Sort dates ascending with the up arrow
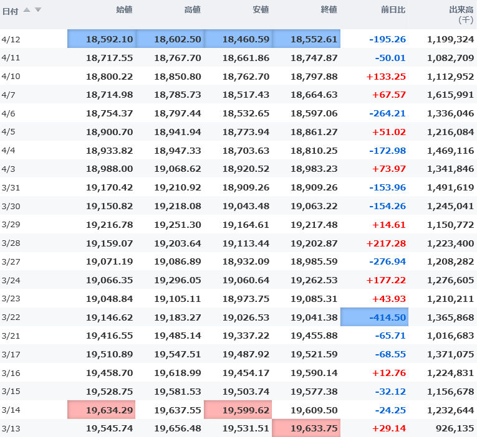 tap(27, 10)
